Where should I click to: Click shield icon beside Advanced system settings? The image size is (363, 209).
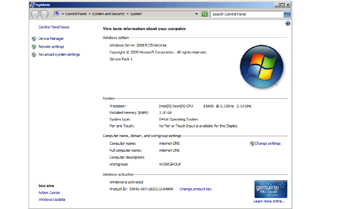point(34,54)
